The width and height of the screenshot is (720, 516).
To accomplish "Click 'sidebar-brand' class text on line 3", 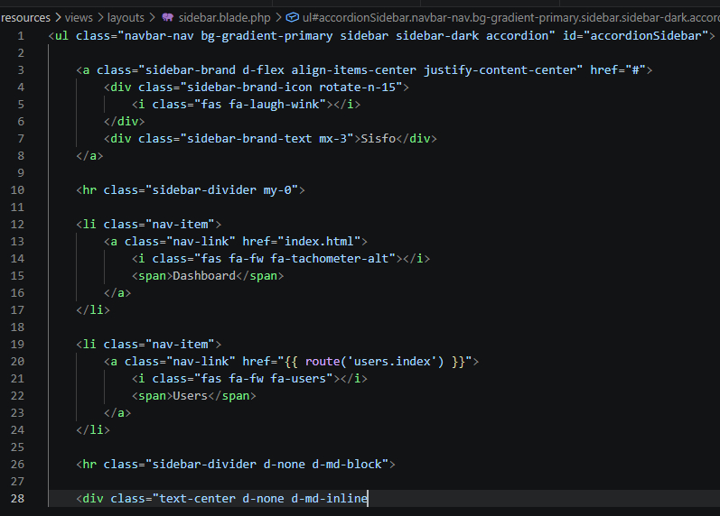I will coord(191,70).
